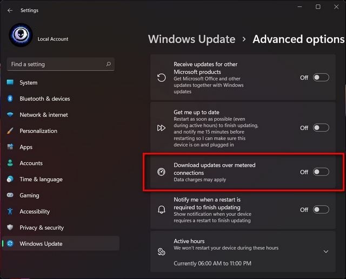
Task: Click the back arrow in Settings header
Action: click(x=10, y=10)
